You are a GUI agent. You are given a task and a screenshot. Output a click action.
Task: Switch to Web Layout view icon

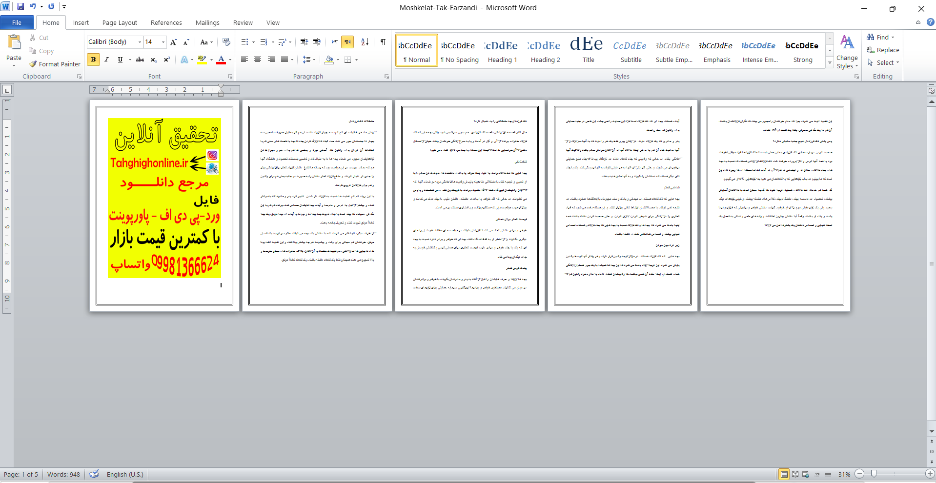tap(806, 474)
